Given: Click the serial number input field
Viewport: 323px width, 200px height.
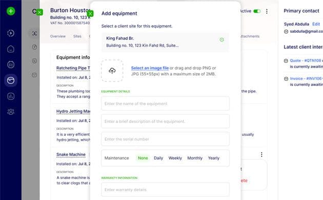Looking at the screenshot, I should tap(165, 139).
